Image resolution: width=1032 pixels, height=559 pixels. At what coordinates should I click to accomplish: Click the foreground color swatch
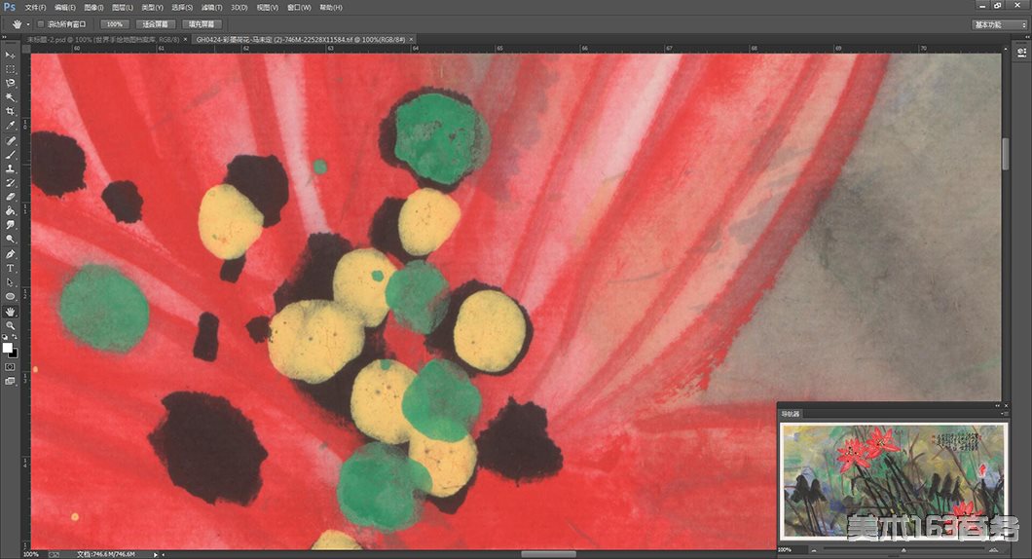coord(7,347)
